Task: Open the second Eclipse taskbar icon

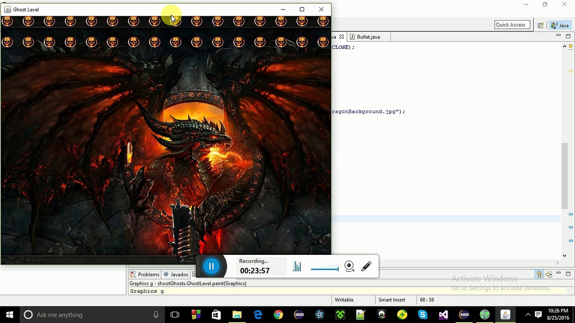Action: click(464, 315)
